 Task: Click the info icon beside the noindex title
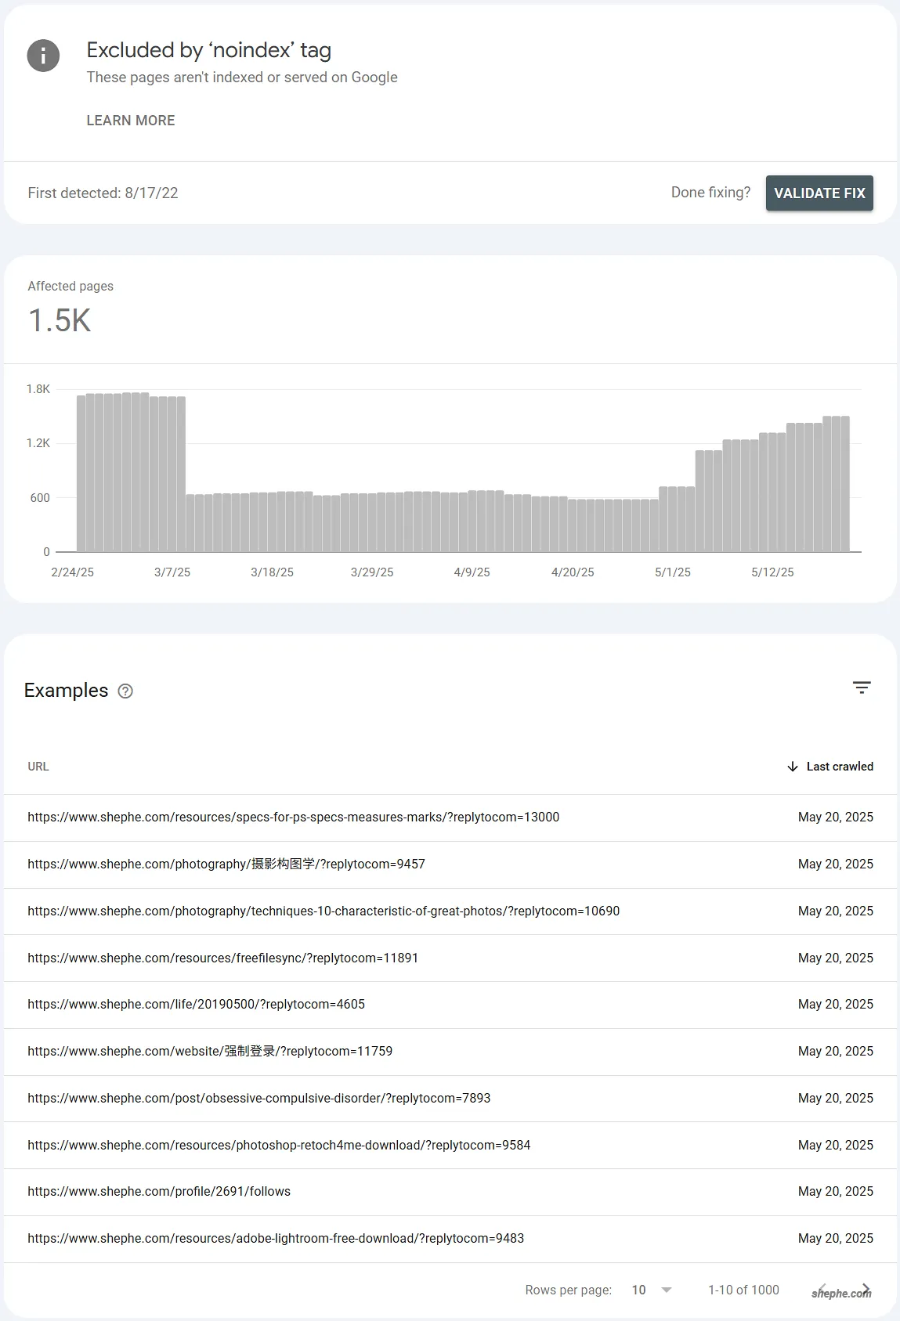click(43, 56)
